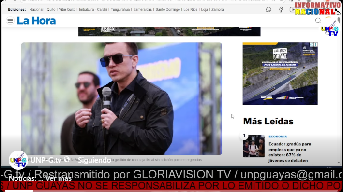
Task: Select the Quito edition
Action: [51, 9]
